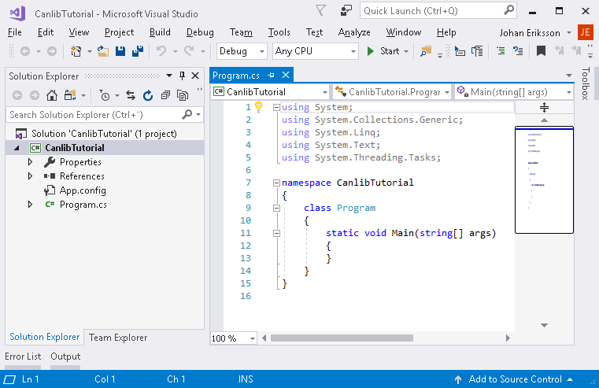Click the Show All Files icon

click(x=183, y=95)
